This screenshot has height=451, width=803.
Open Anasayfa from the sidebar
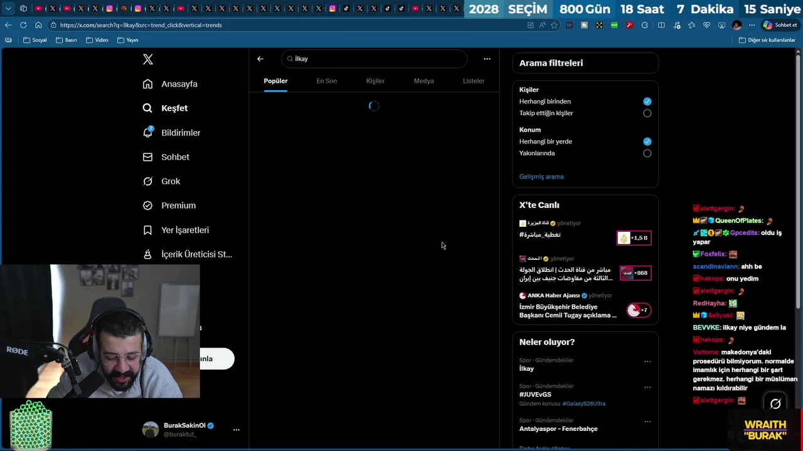[x=170, y=84]
